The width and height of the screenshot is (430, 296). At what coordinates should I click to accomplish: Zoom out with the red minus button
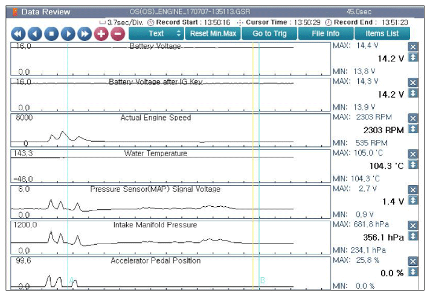click(118, 34)
